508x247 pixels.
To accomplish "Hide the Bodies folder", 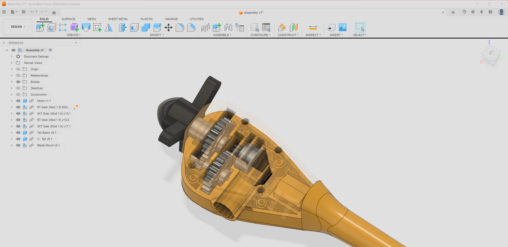I will click(x=18, y=82).
